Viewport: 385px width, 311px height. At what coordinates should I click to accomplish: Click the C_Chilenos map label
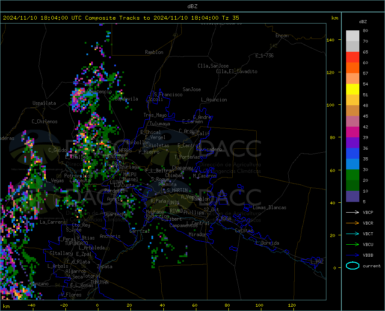click(x=44, y=121)
